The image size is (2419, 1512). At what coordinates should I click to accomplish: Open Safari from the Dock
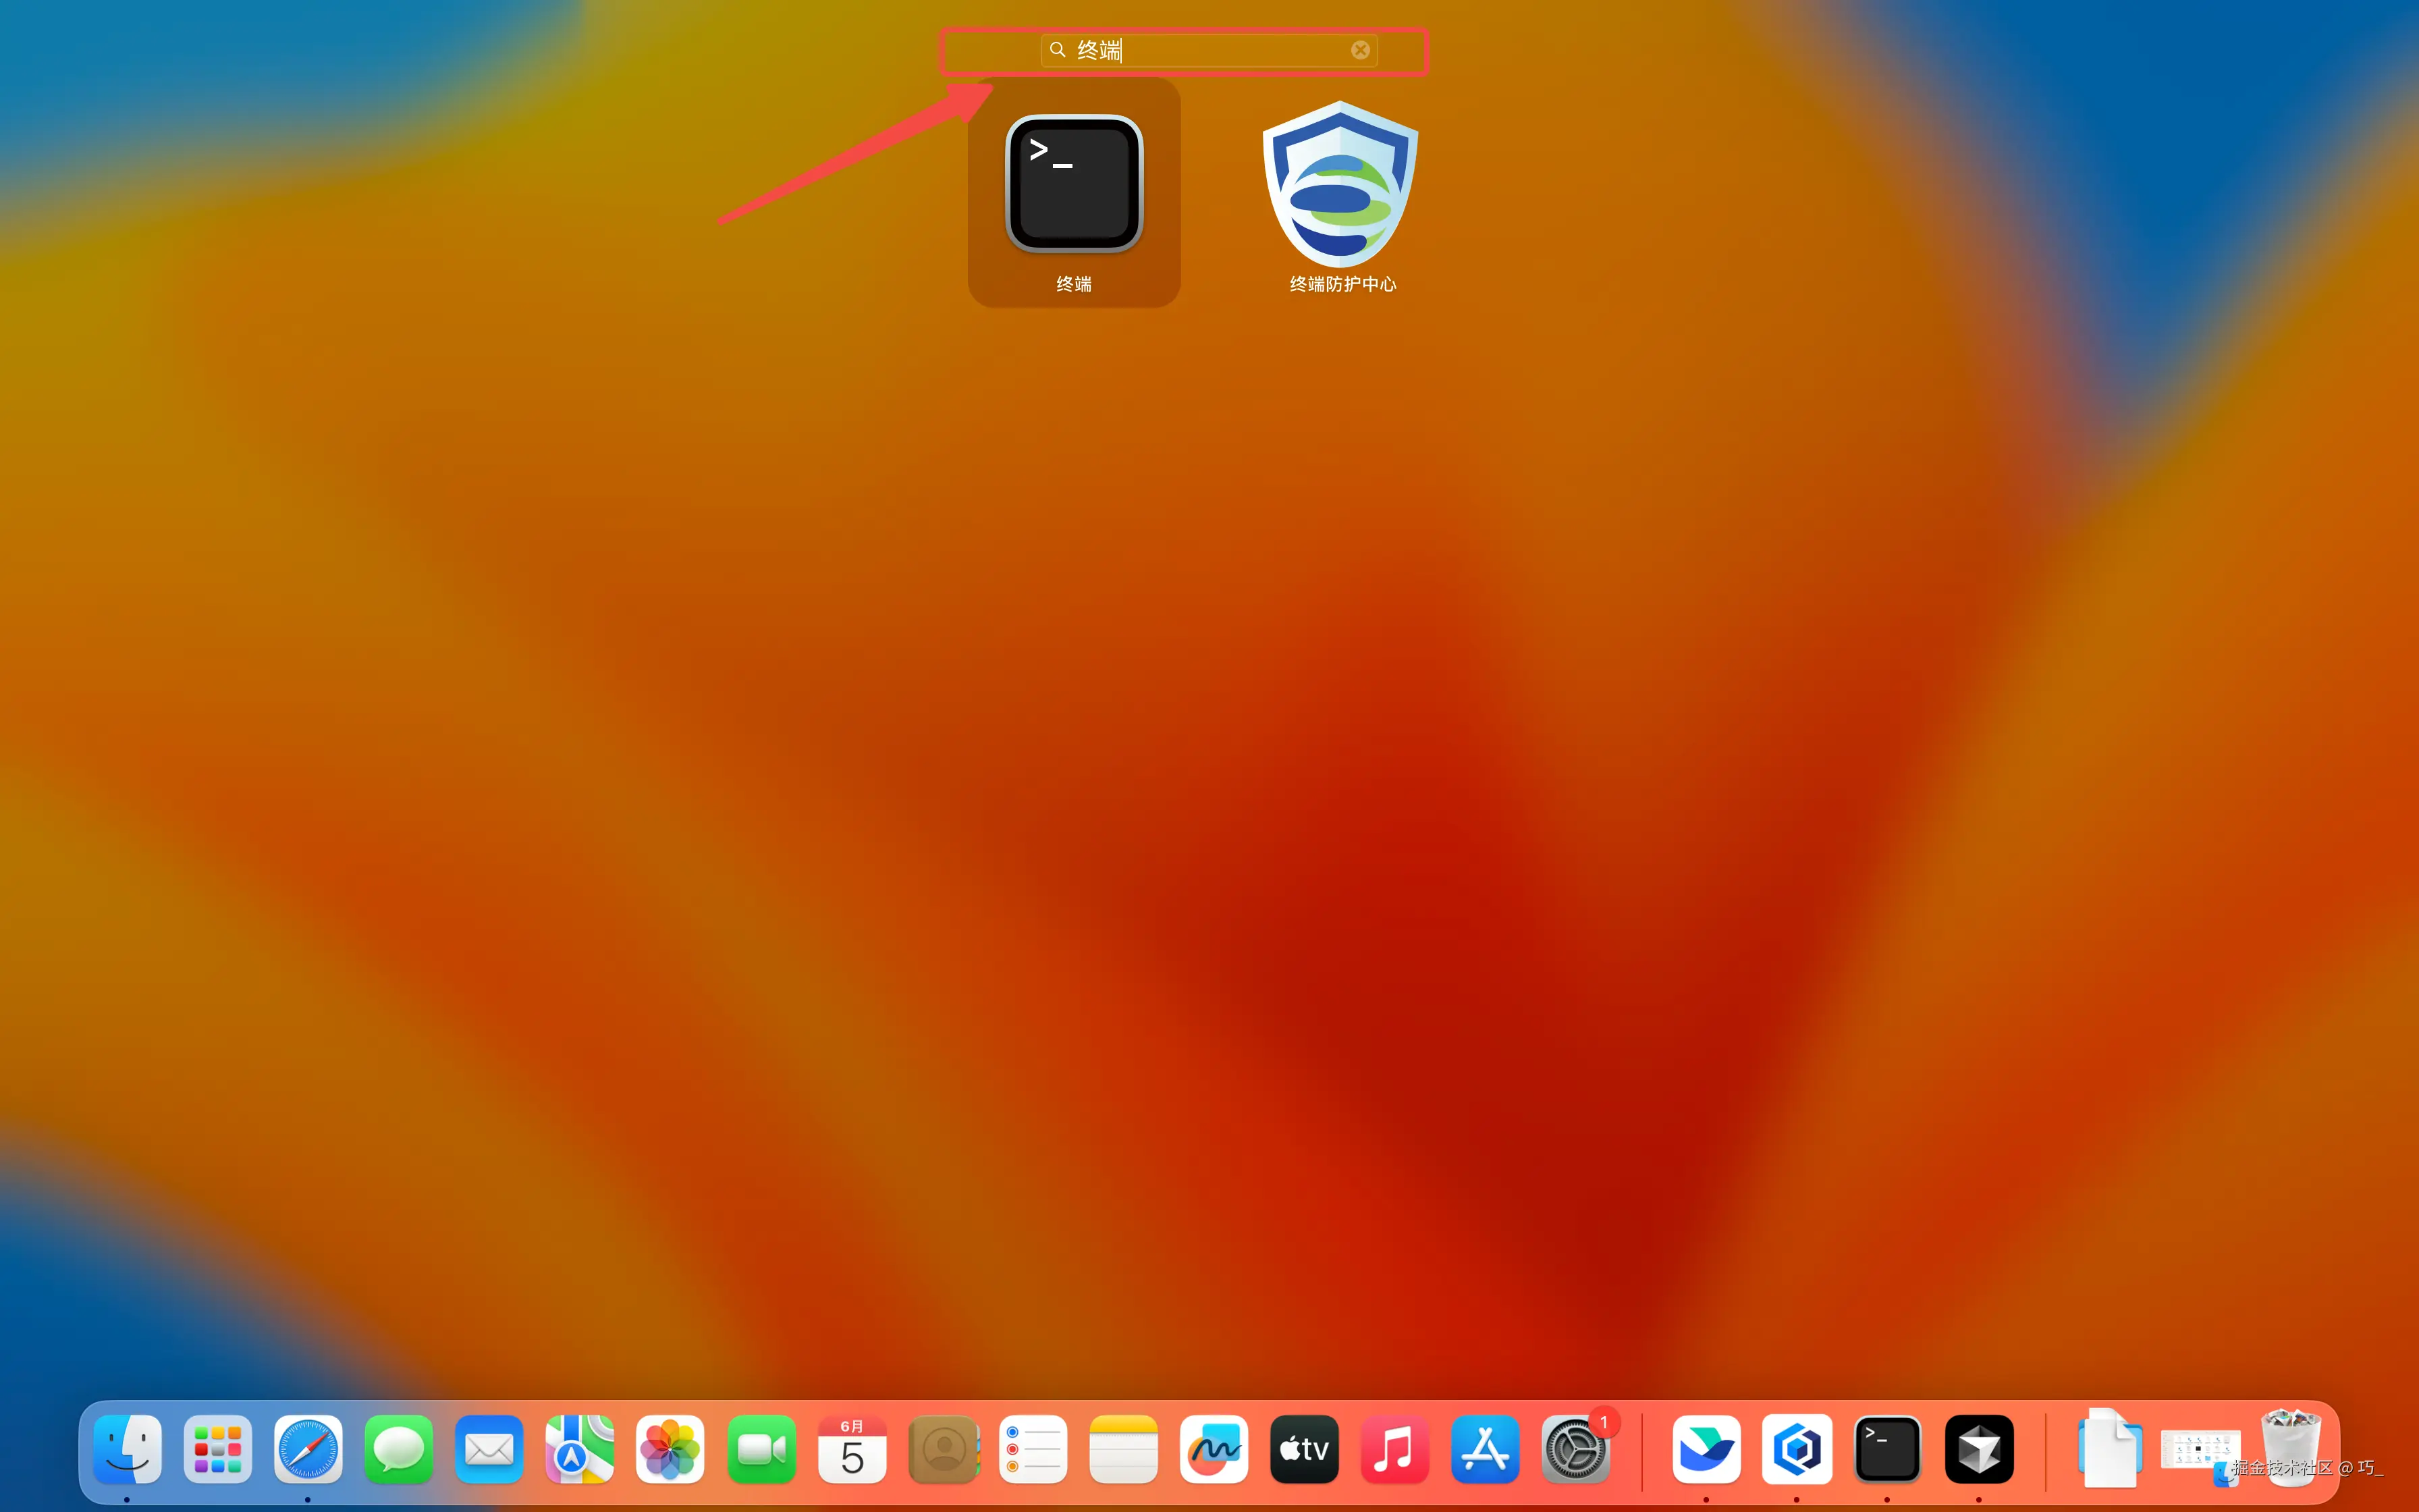[308, 1449]
